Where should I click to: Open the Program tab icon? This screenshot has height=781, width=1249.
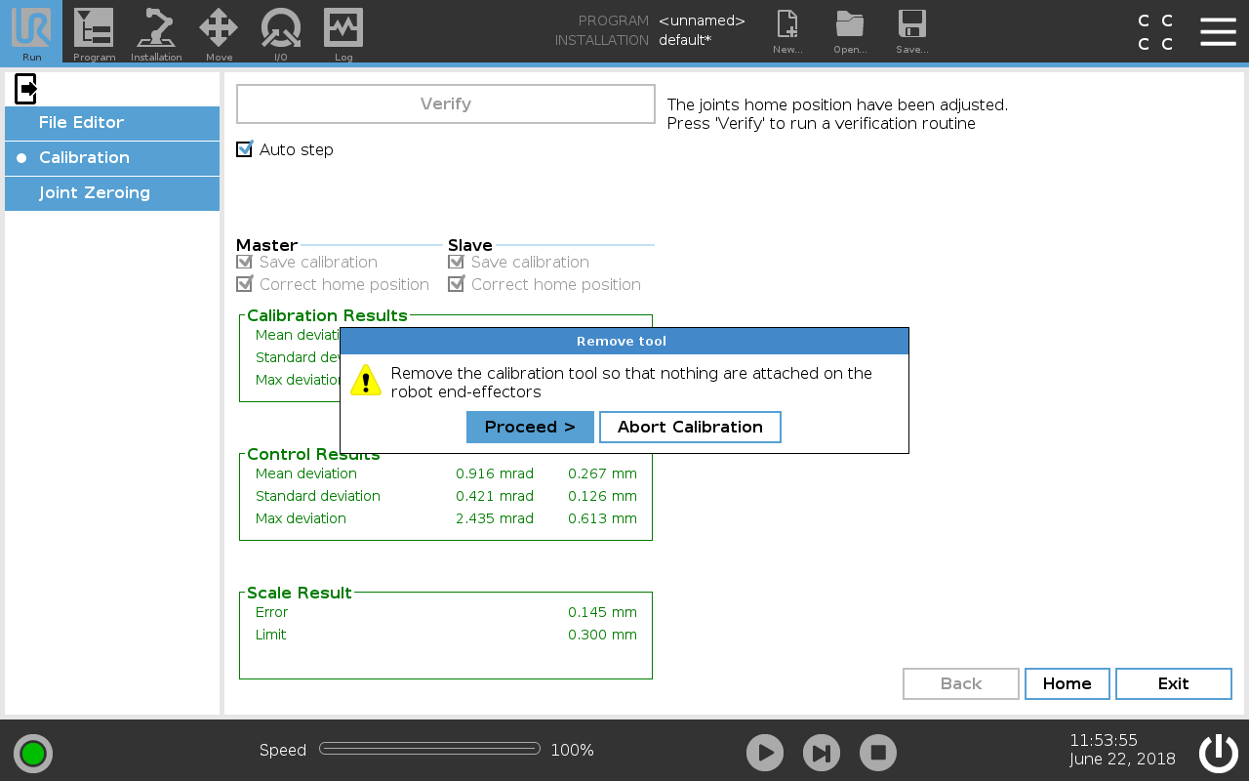coord(94,31)
